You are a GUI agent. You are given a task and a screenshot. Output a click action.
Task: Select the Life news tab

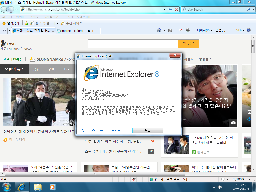pyautogui.click(x=67, y=69)
